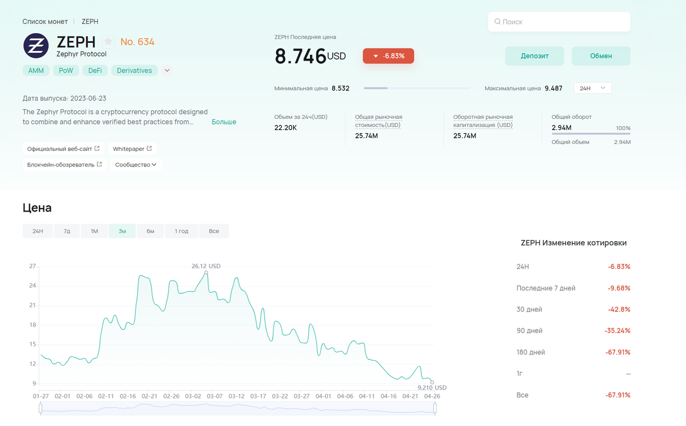Viewport: 686px width, 426px height.
Task: Switch chart to Все tab
Action: [214, 231]
